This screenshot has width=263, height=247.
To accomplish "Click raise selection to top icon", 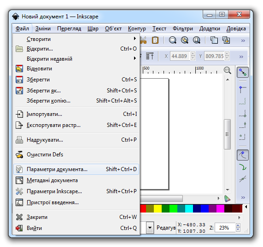I will click(150, 56).
